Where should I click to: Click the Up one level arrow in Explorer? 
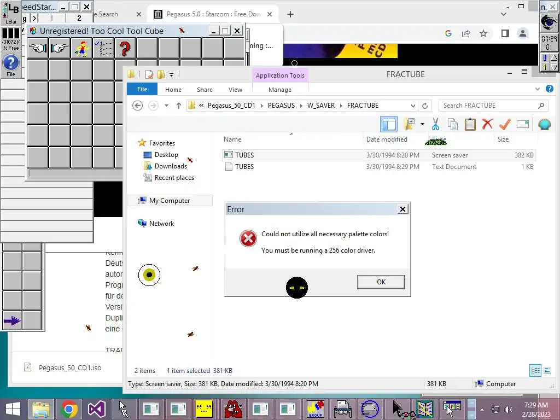coord(179,106)
